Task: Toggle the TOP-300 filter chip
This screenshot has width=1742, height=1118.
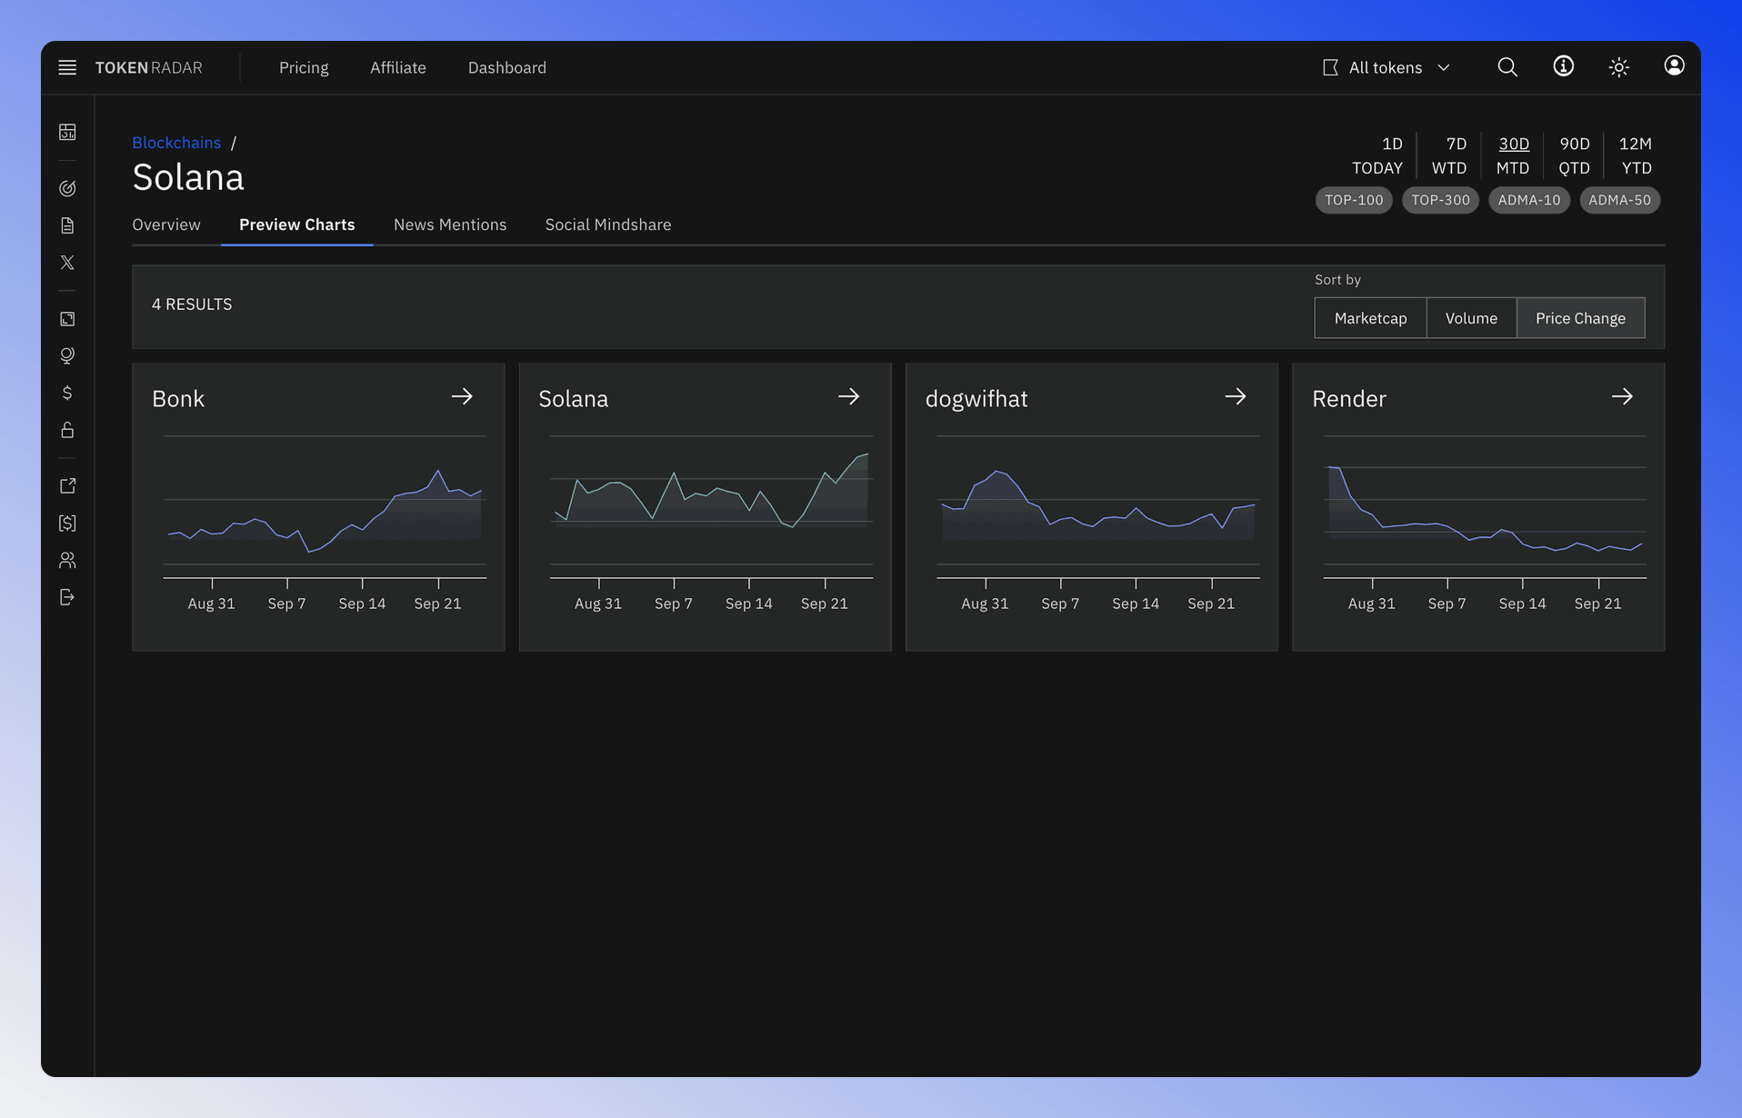Action: [1440, 200]
